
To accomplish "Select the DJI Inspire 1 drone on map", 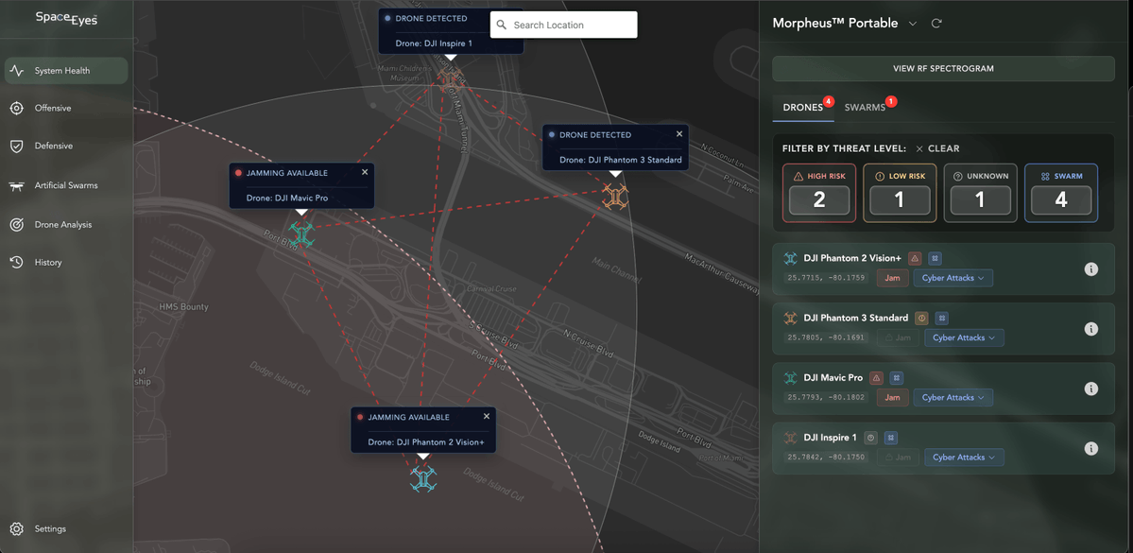I will point(449,78).
